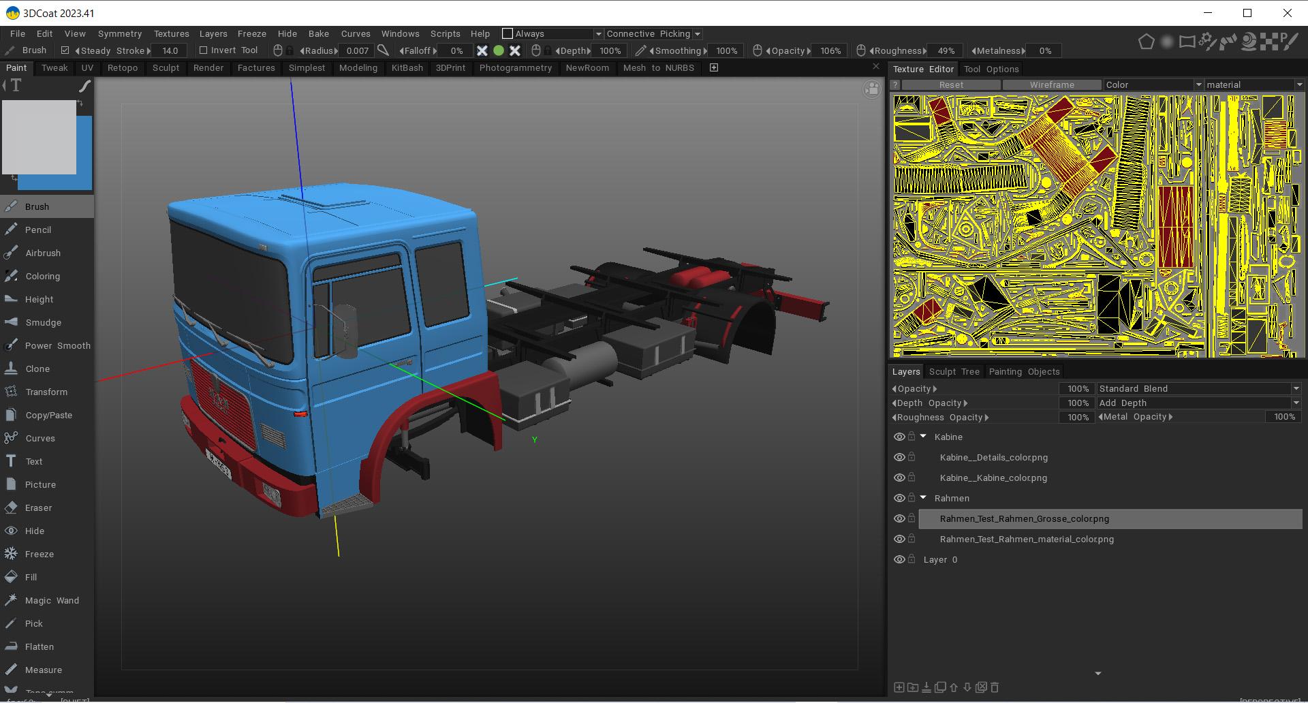Hide the Kabine layer group
Screen dimensions: 1308x703
pos(899,437)
